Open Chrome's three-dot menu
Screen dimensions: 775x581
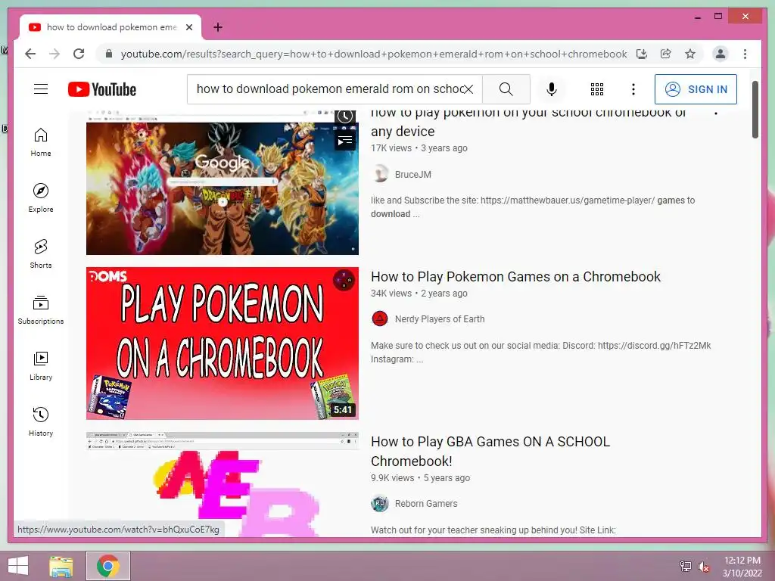(745, 54)
